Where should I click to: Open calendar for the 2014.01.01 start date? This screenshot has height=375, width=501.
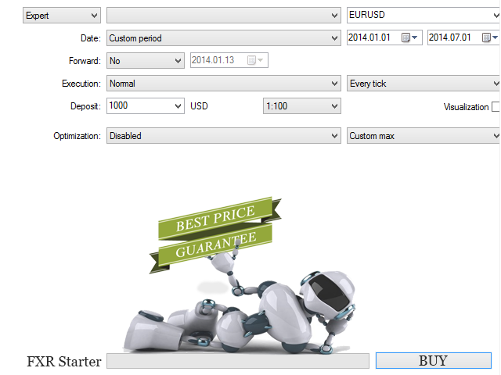pyautogui.click(x=409, y=37)
